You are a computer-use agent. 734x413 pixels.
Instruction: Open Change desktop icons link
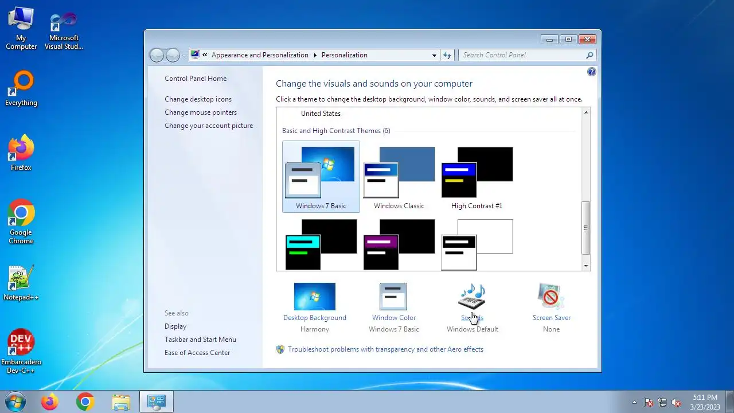pyautogui.click(x=198, y=99)
